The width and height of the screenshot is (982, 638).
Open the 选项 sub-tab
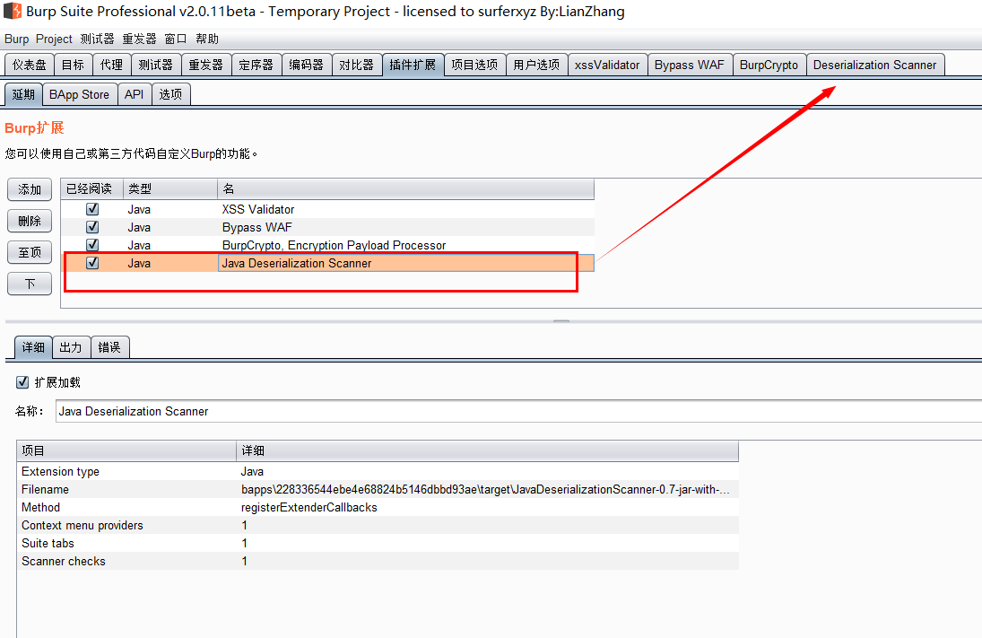click(x=170, y=94)
